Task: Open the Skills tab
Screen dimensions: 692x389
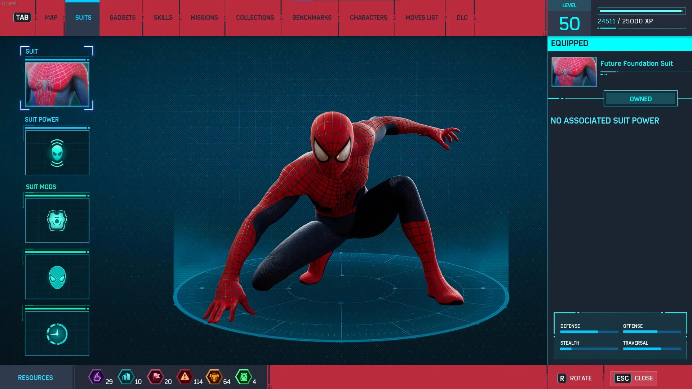Action: (163, 18)
